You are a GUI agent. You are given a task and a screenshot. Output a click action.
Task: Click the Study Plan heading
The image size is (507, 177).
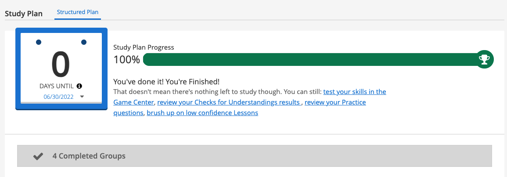click(x=24, y=13)
